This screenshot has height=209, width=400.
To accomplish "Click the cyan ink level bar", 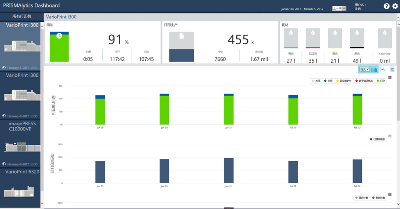I will [291, 47].
